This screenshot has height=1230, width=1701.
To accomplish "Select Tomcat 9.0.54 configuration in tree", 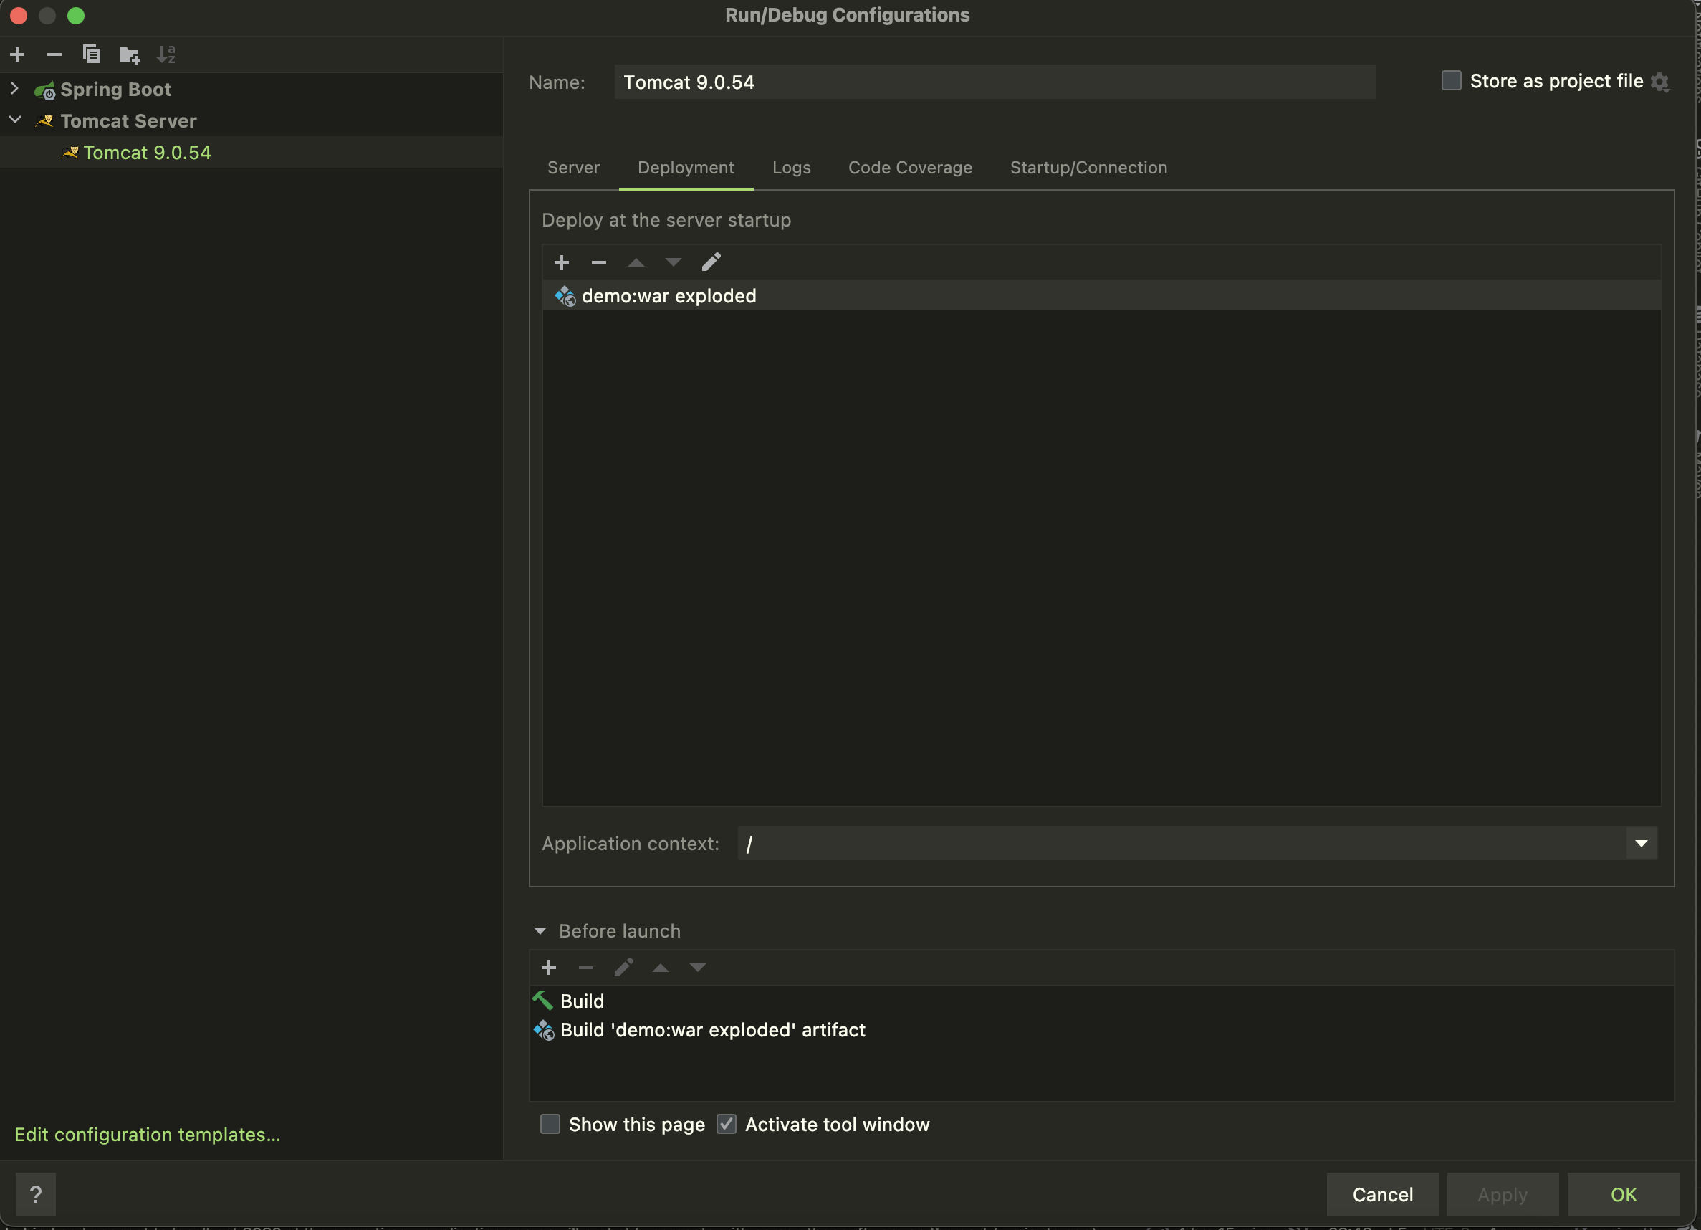I will point(251,153).
